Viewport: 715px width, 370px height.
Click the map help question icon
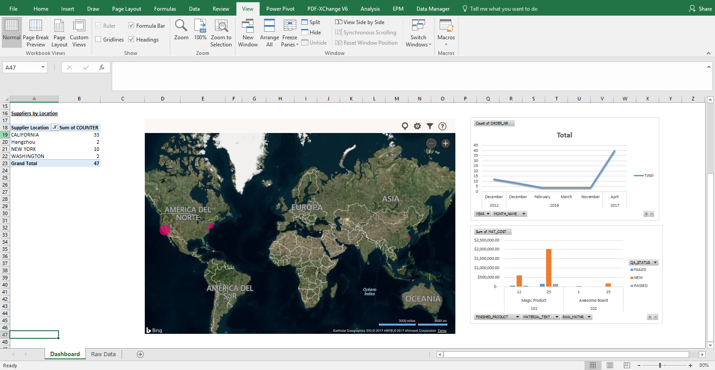442,126
